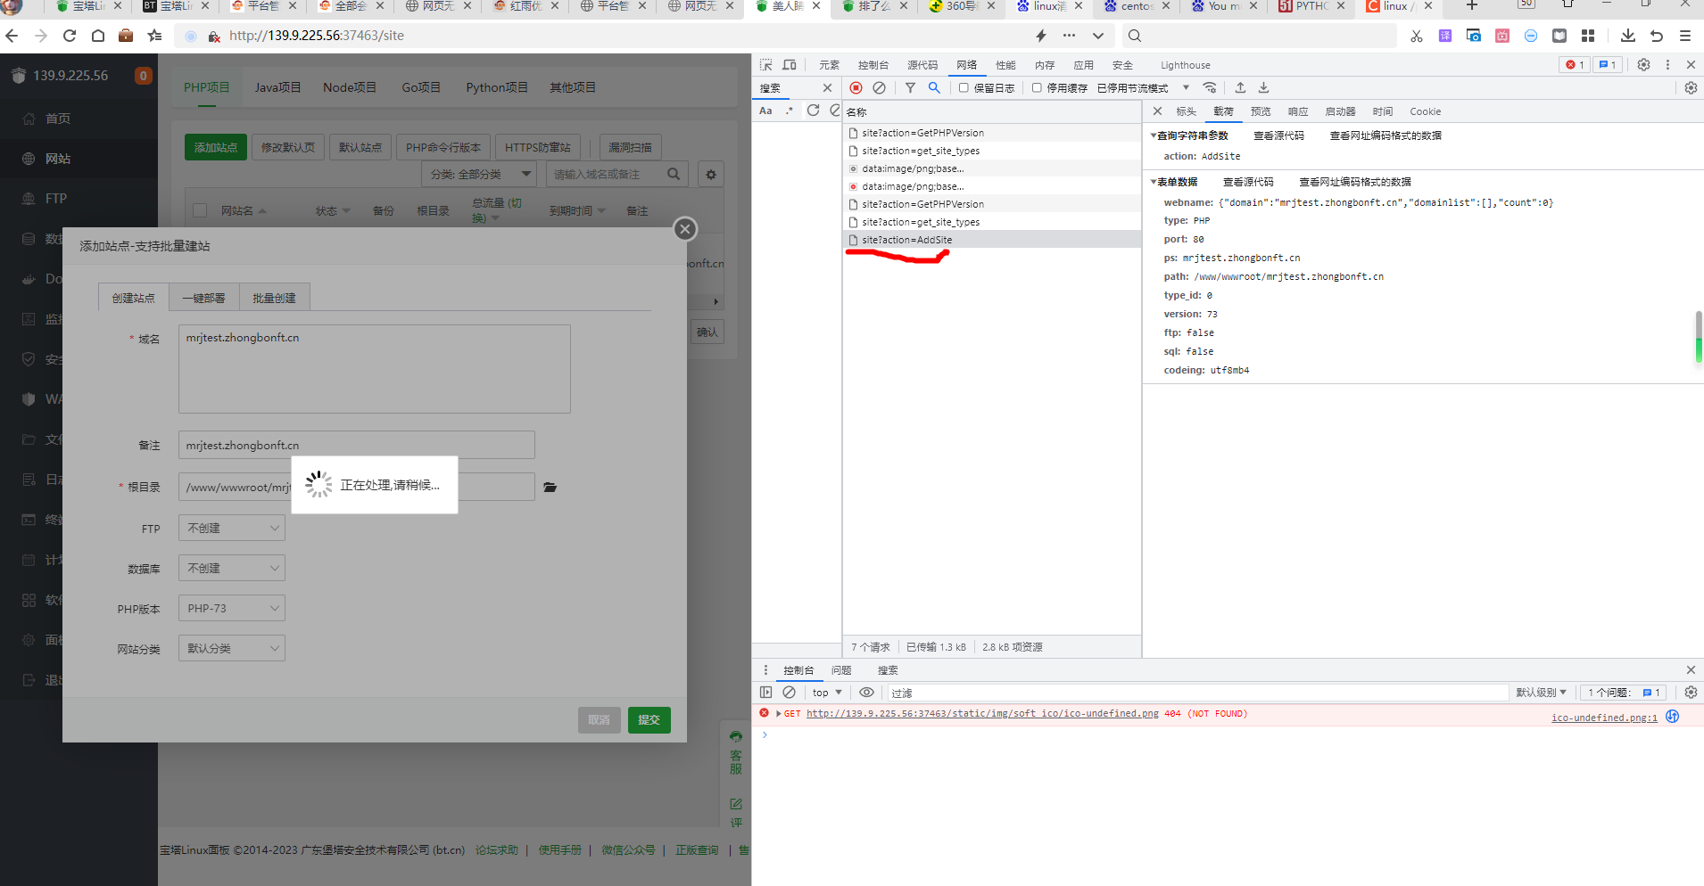This screenshot has height=886, width=1704.
Task: Open the PHP-73 version dropdown
Action: point(232,608)
